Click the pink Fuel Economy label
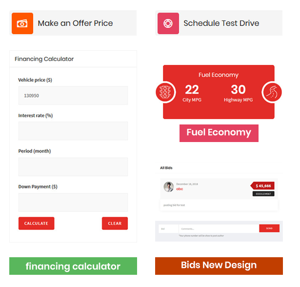Viewport: 300px width, 287px height. tap(219, 133)
